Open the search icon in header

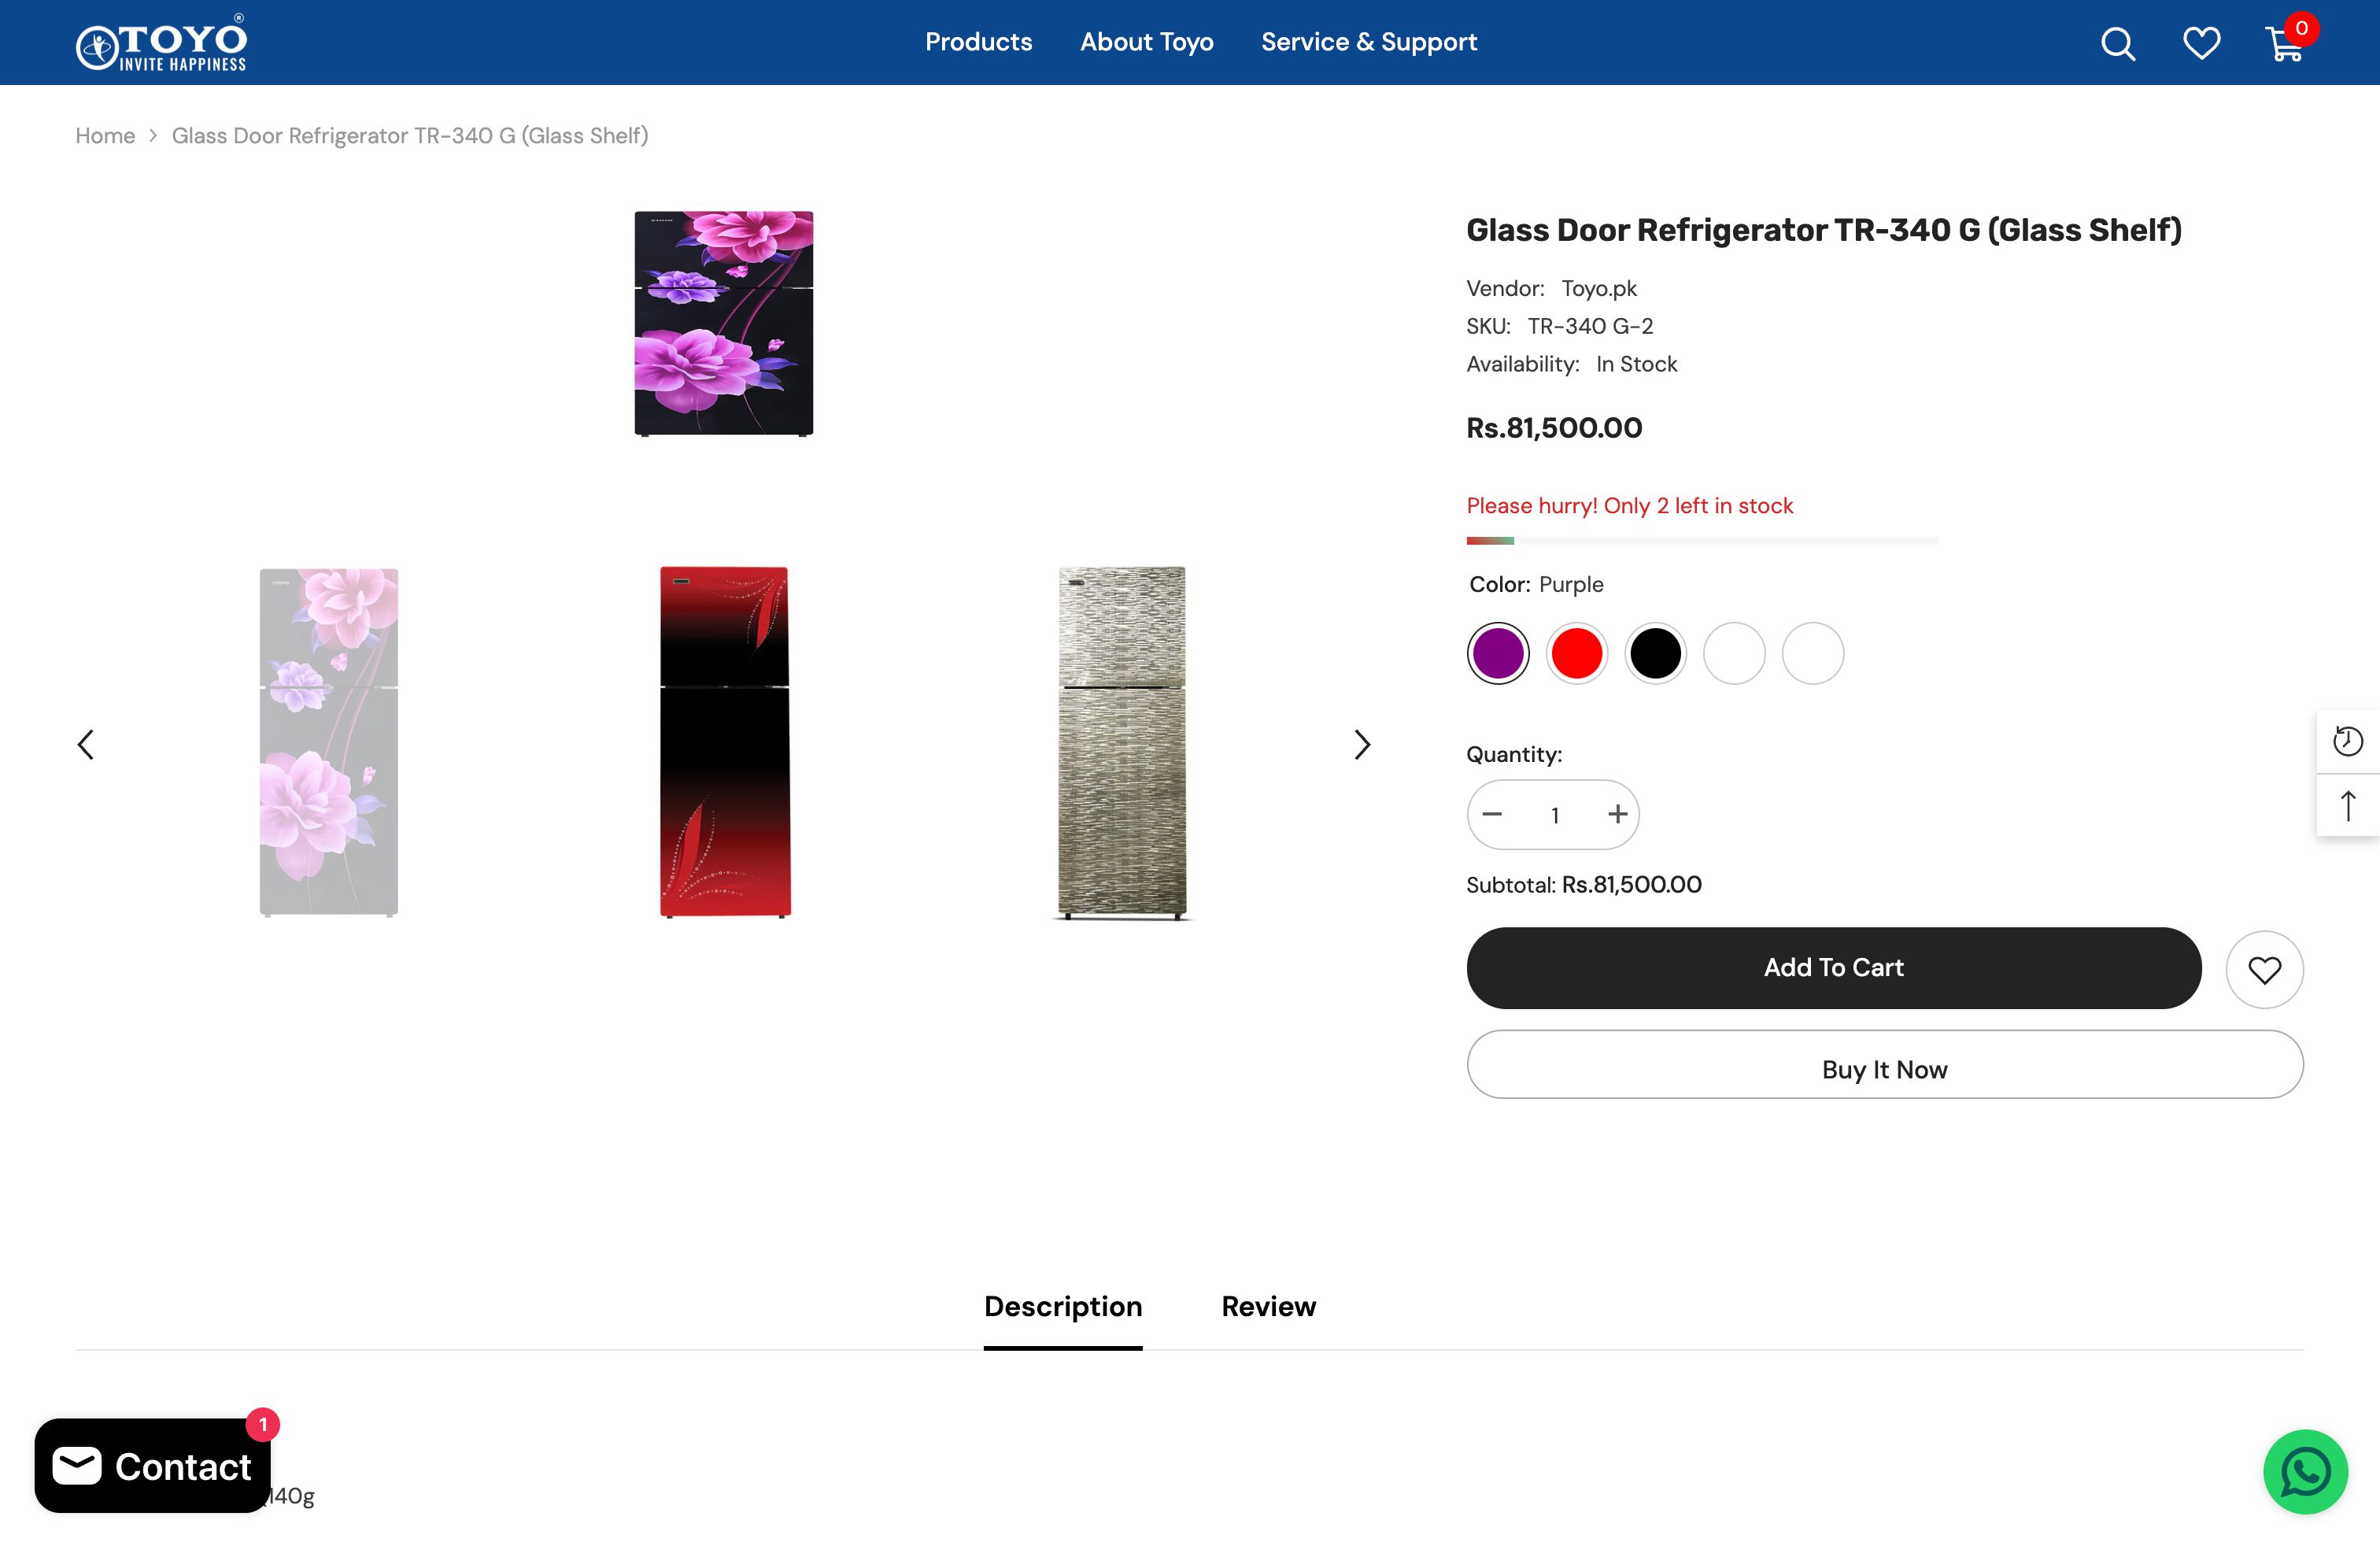pos(2117,43)
